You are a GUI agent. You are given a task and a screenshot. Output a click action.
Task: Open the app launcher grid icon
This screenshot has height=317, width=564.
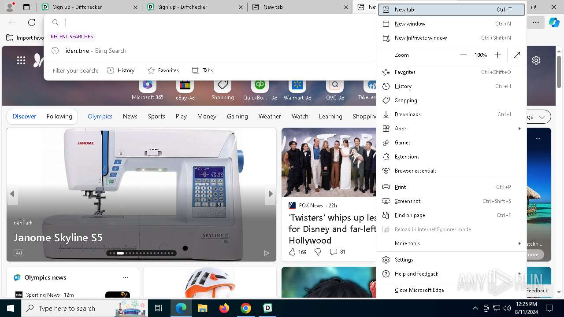tap(21, 60)
